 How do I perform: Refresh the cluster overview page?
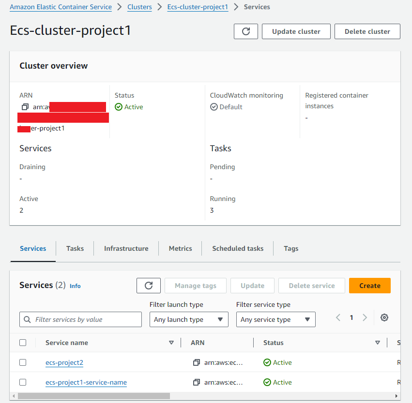pyautogui.click(x=245, y=31)
